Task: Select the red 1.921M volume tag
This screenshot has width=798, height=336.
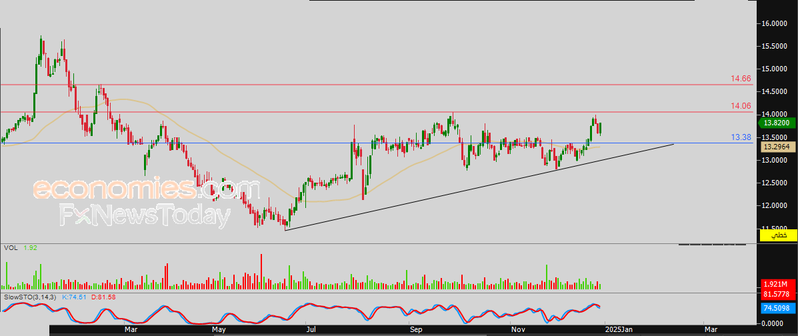Action: point(779,284)
